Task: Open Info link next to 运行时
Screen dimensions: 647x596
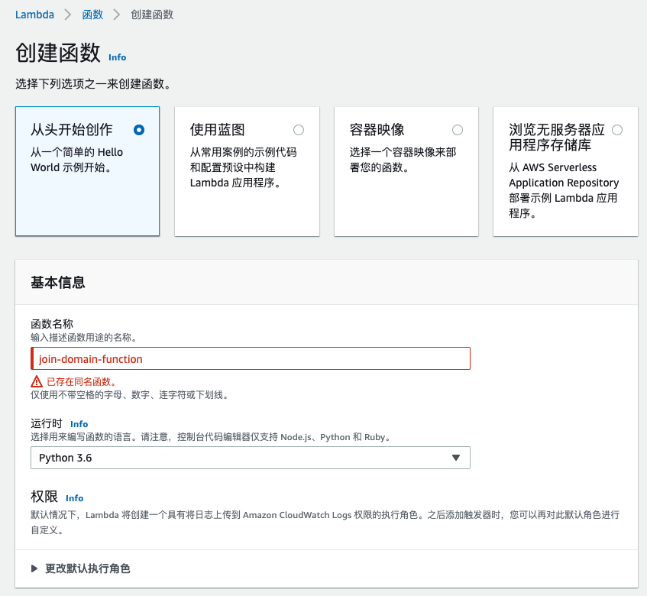Action: [79, 424]
